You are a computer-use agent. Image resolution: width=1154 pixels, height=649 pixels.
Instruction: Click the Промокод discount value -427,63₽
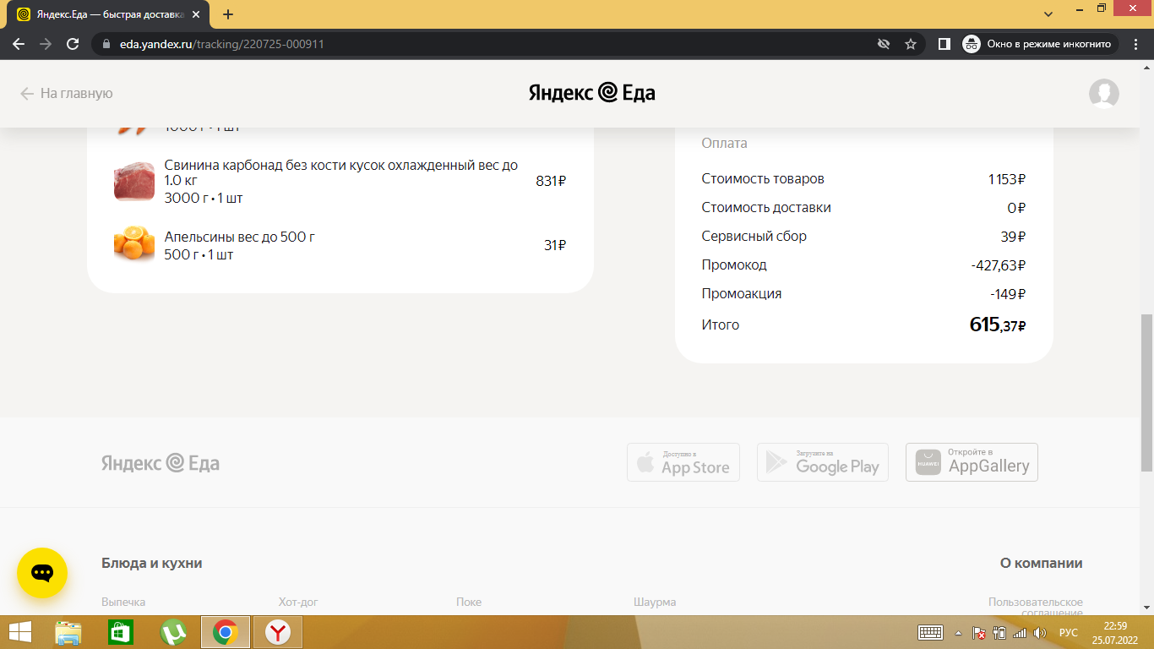coord(999,265)
